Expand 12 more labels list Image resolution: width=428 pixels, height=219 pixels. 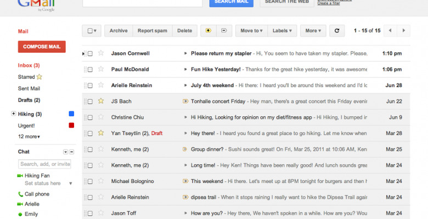click(29, 137)
